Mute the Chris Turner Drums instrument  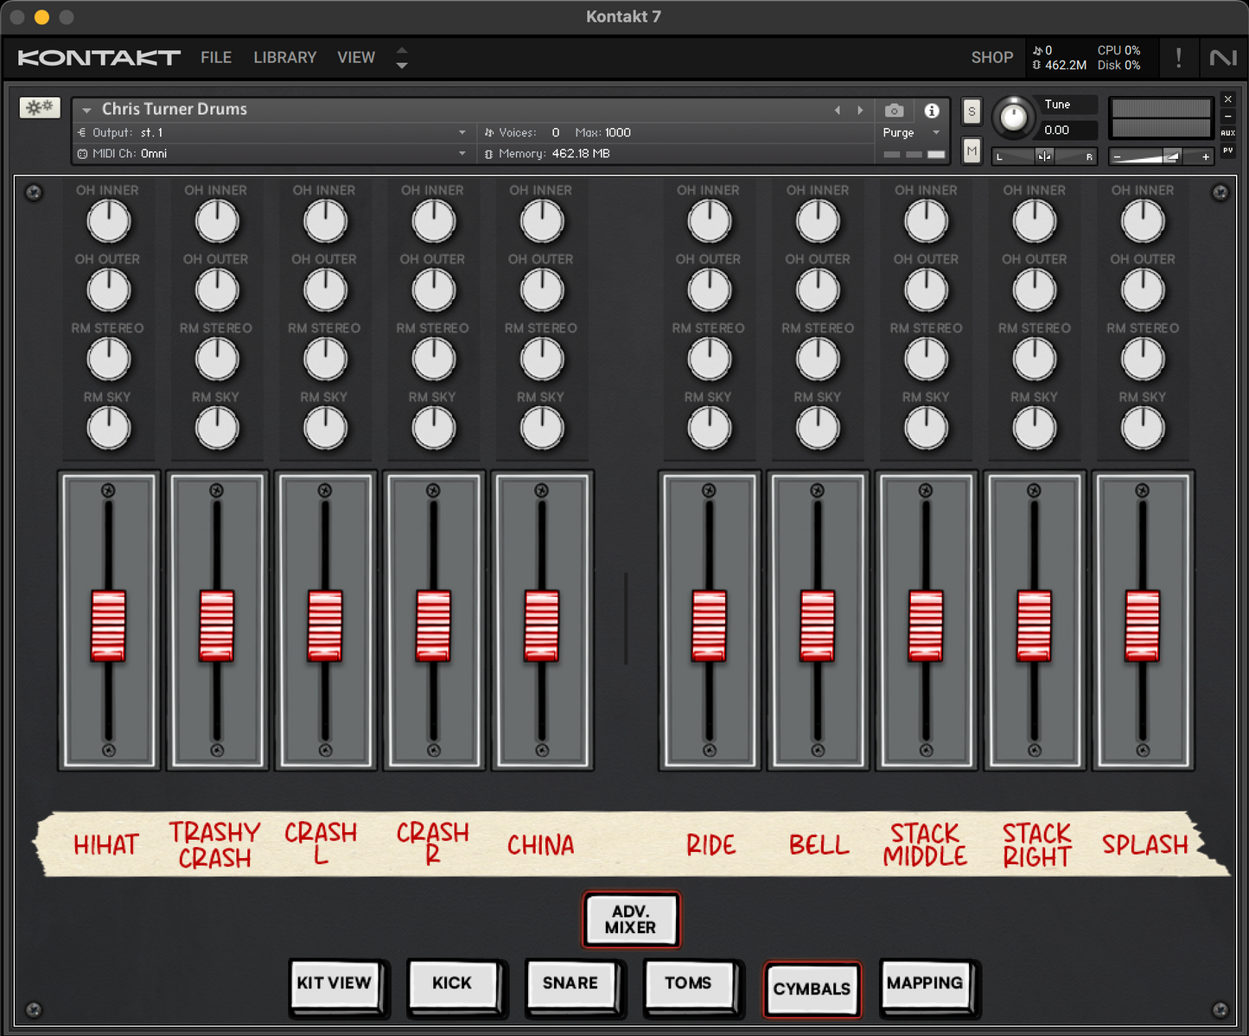click(972, 151)
